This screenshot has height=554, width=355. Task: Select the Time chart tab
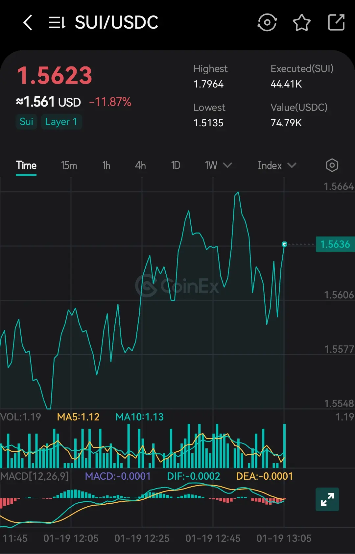coord(26,165)
